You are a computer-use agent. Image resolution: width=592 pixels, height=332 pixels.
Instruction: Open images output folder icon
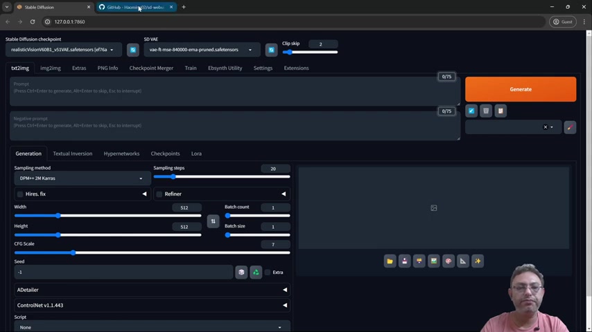tap(390, 261)
